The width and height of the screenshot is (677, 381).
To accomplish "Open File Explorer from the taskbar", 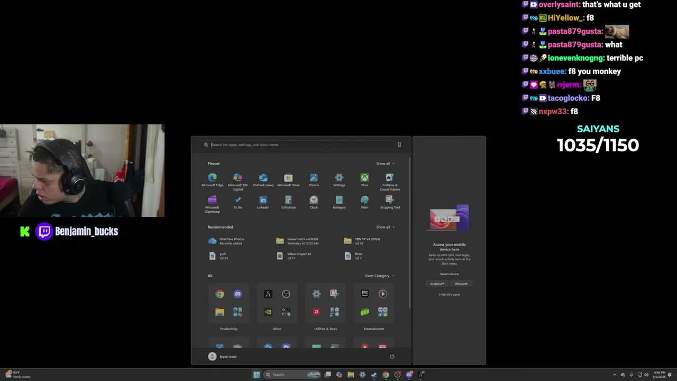I will click(351, 375).
